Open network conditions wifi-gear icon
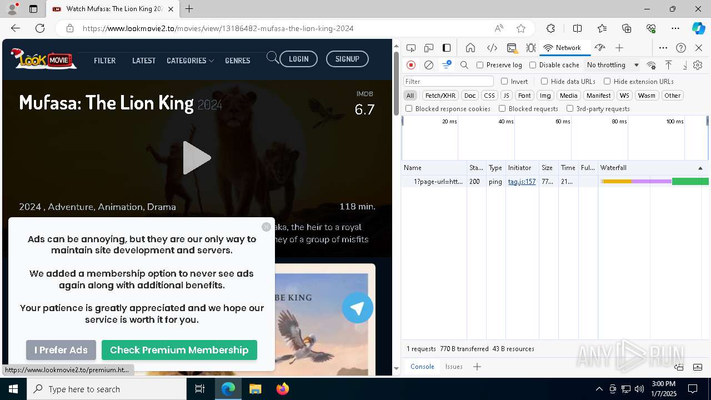Image resolution: width=711 pixels, height=400 pixels. (x=652, y=65)
